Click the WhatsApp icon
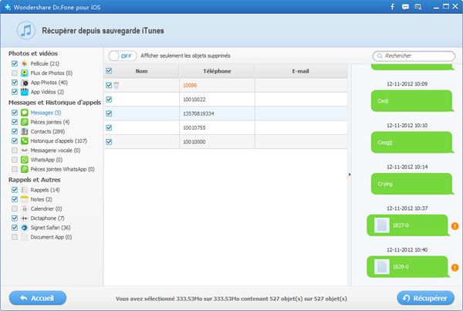Viewport: 463px width, 311px height. [25, 160]
